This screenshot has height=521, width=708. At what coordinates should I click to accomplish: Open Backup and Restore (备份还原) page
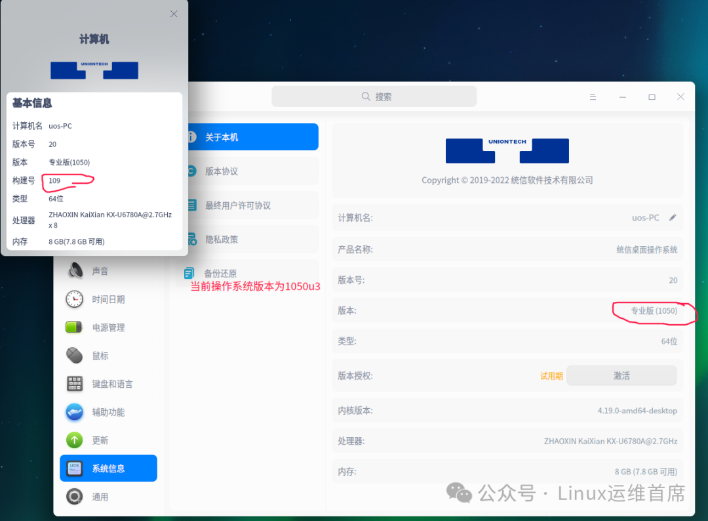[247, 272]
